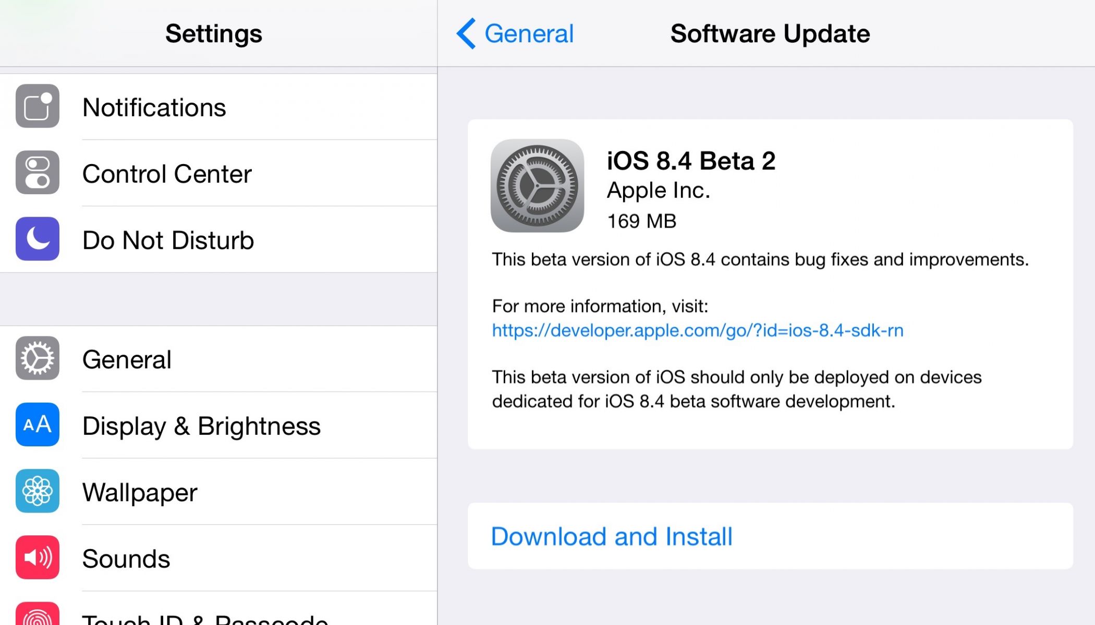Tap the Do Not Disturb moon icon
Viewport: 1095px width, 625px height.
[37, 239]
